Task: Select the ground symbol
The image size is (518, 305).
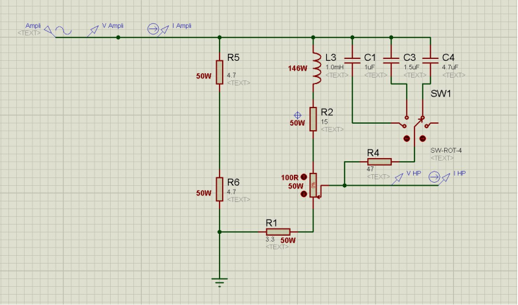Action: (x=220, y=280)
